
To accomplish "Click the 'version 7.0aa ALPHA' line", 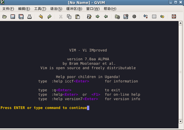I will 88,59.
